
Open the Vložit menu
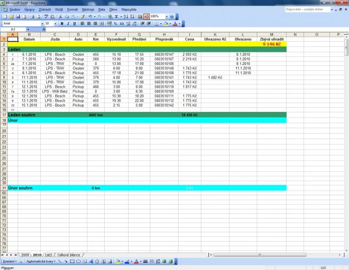tap(59, 10)
